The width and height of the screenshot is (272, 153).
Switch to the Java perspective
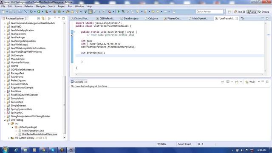tap(252, 12)
